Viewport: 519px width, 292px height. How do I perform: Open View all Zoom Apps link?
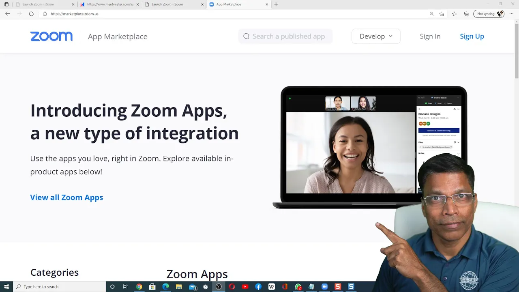(x=66, y=197)
